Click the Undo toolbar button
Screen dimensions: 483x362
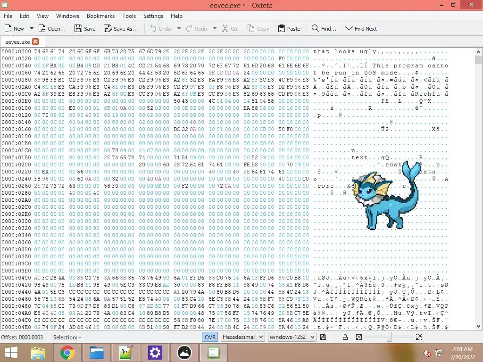pyautogui.click(x=160, y=29)
